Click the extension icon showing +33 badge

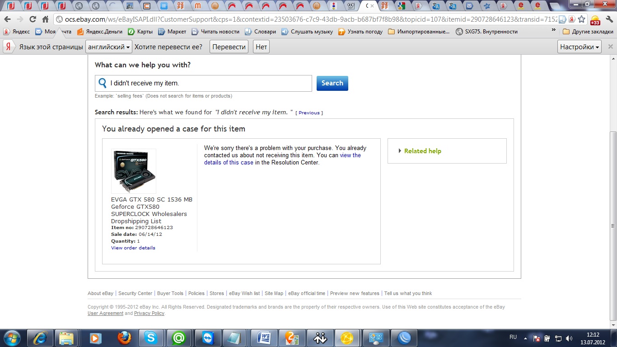[595, 20]
